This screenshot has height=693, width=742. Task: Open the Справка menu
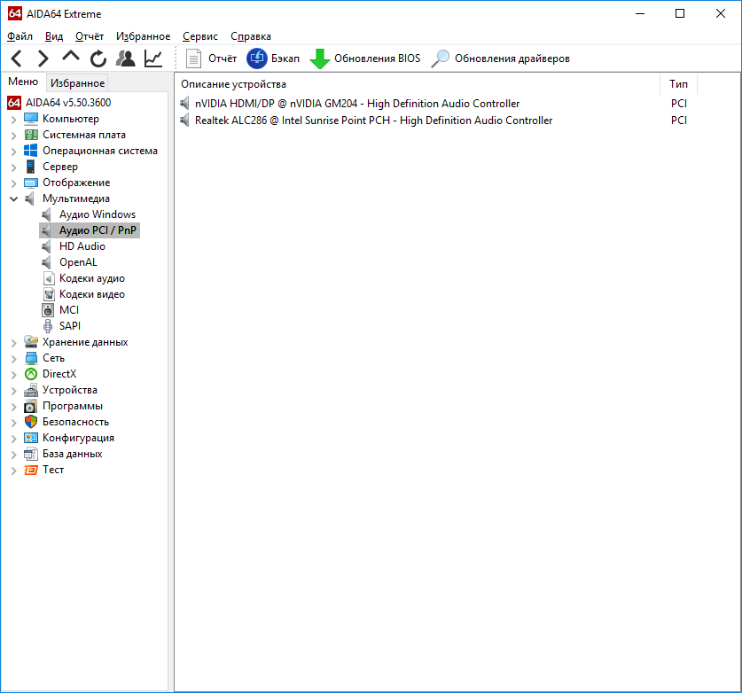[x=251, y=36]
